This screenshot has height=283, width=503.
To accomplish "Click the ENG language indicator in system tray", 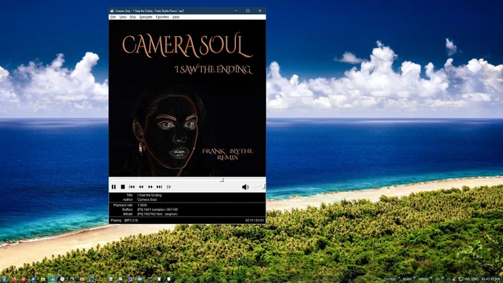I will pyautogui.click(x=474, y=279).
